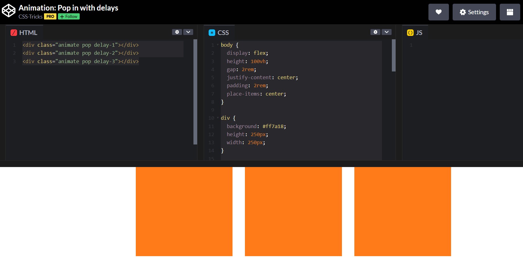Click the yellow JS parentheses icon
The width and height of the screenshot is (523, 271).
(x=410, y=32)
